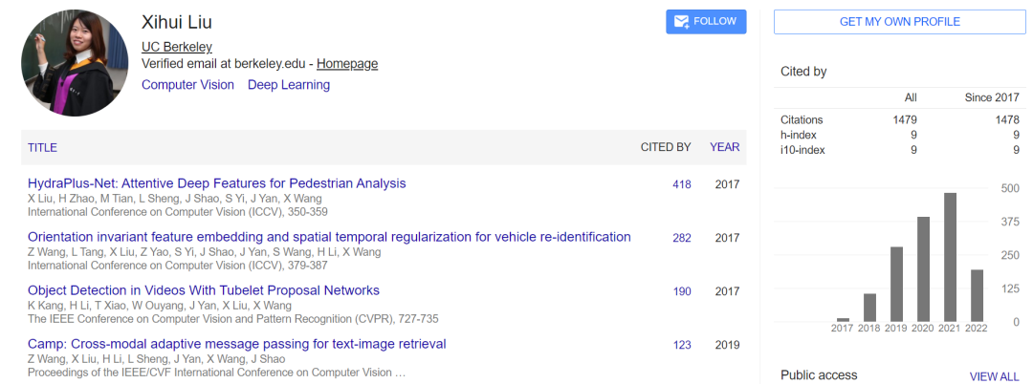The width and height of the screenshot is (1033, 384).
Task: Select the Deep Learning interest tag
Action: (x=289, y=85)
